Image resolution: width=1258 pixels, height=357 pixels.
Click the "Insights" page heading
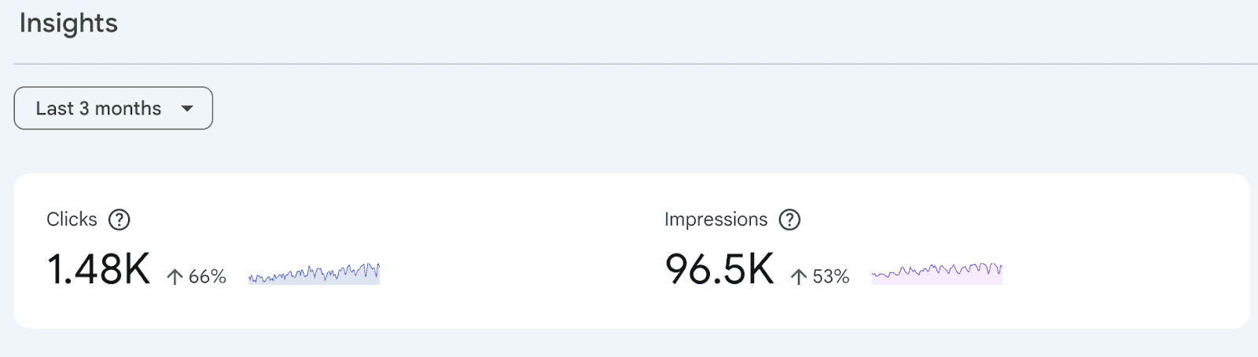pos(68,24)
